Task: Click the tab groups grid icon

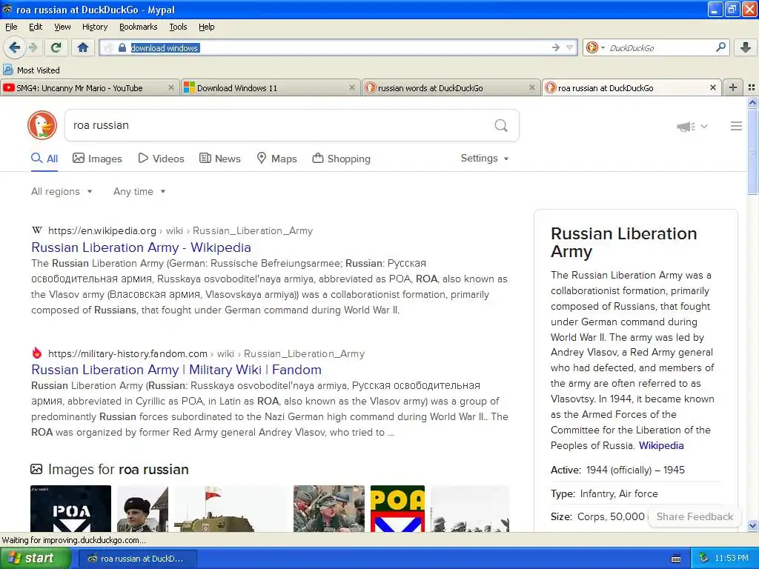Action: pos(752,87)
